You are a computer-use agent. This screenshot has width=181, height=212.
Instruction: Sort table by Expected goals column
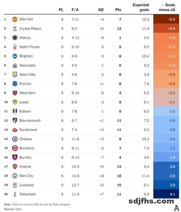[x=141, y=7]
